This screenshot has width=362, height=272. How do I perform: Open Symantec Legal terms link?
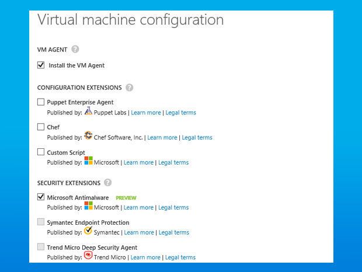tap(174, 232)
